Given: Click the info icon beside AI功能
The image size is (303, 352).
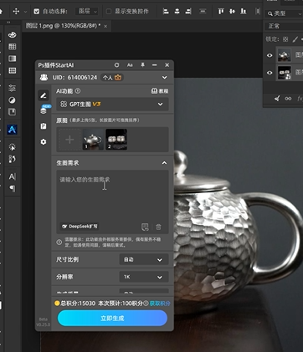Looking at the screenshot, I should point(78,91).
